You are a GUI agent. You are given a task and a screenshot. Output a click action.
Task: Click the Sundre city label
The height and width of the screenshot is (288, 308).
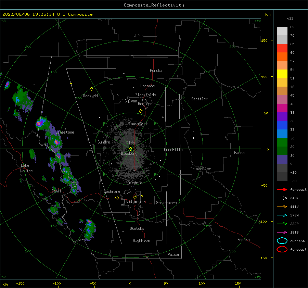[104, 142]
